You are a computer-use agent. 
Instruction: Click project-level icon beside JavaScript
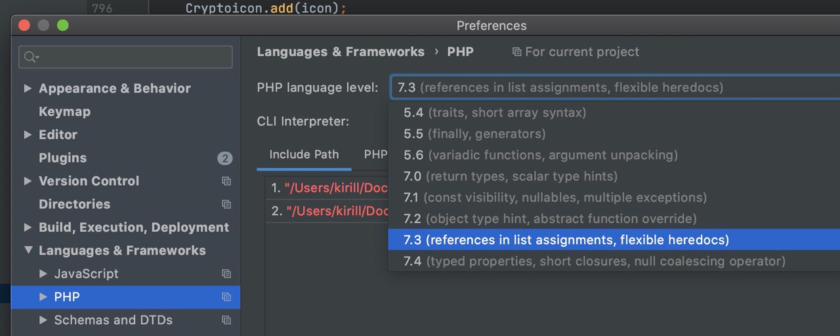pyautogui.click(x=226, y=274)
